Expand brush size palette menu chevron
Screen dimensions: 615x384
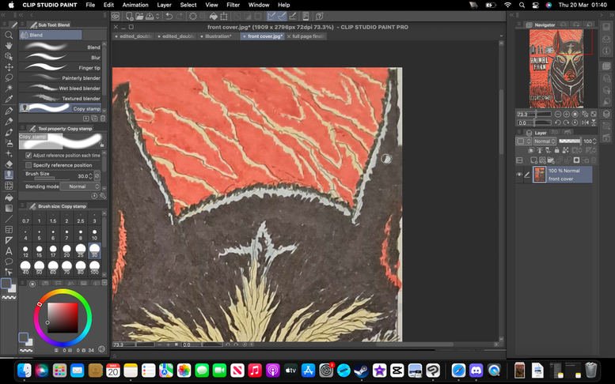pyautogui.click(x=104, y=283)
